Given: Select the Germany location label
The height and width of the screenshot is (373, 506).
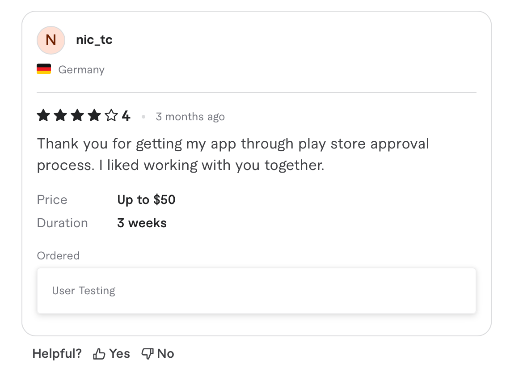Looking at the screenshot, I should tap(81, 69).
